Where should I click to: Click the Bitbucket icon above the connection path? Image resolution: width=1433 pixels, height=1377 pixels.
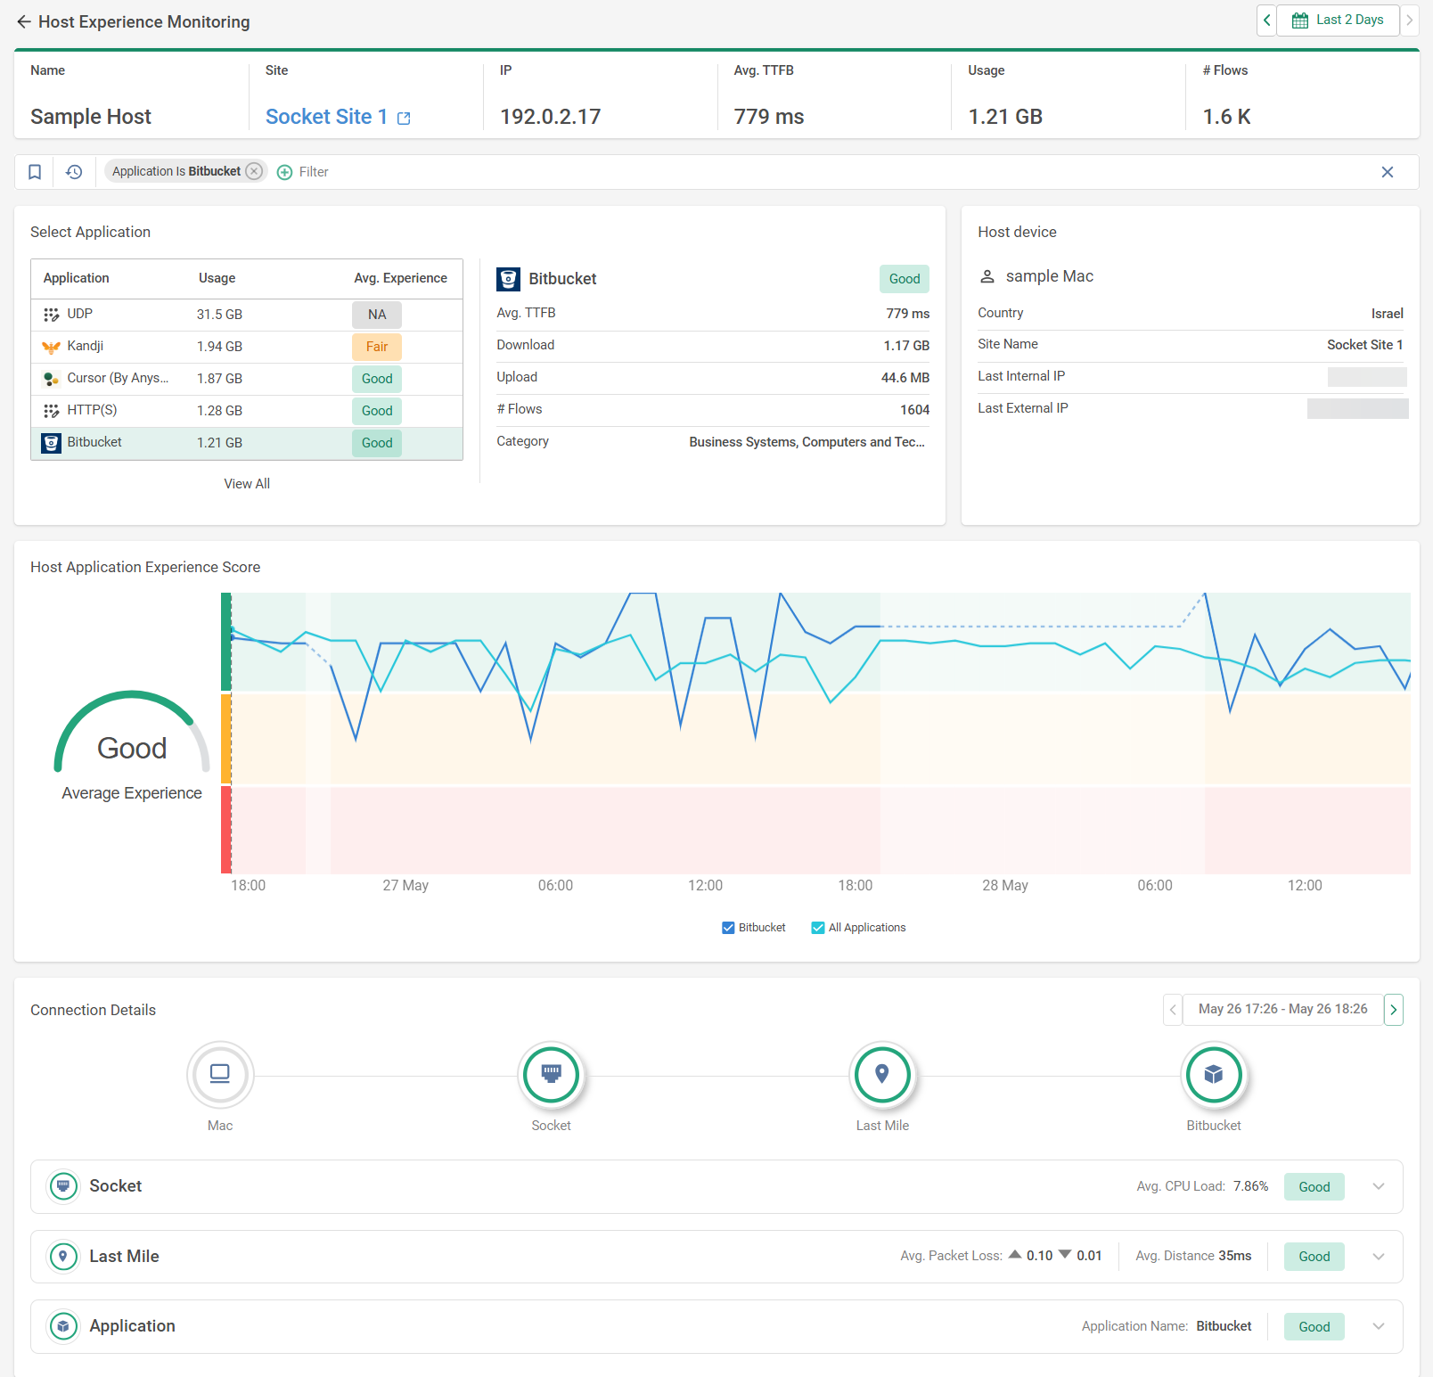pos(1214,1075)
